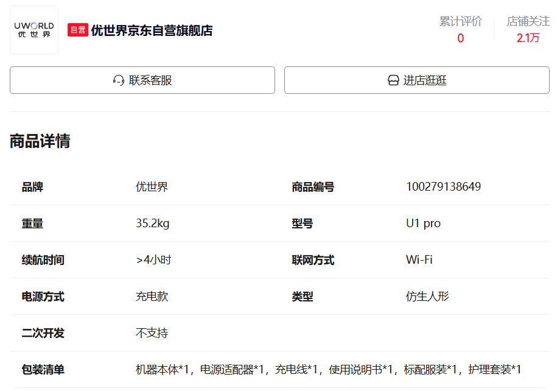Select the 联网方式 label
This screenshot has height=391, width=560.
313,260
